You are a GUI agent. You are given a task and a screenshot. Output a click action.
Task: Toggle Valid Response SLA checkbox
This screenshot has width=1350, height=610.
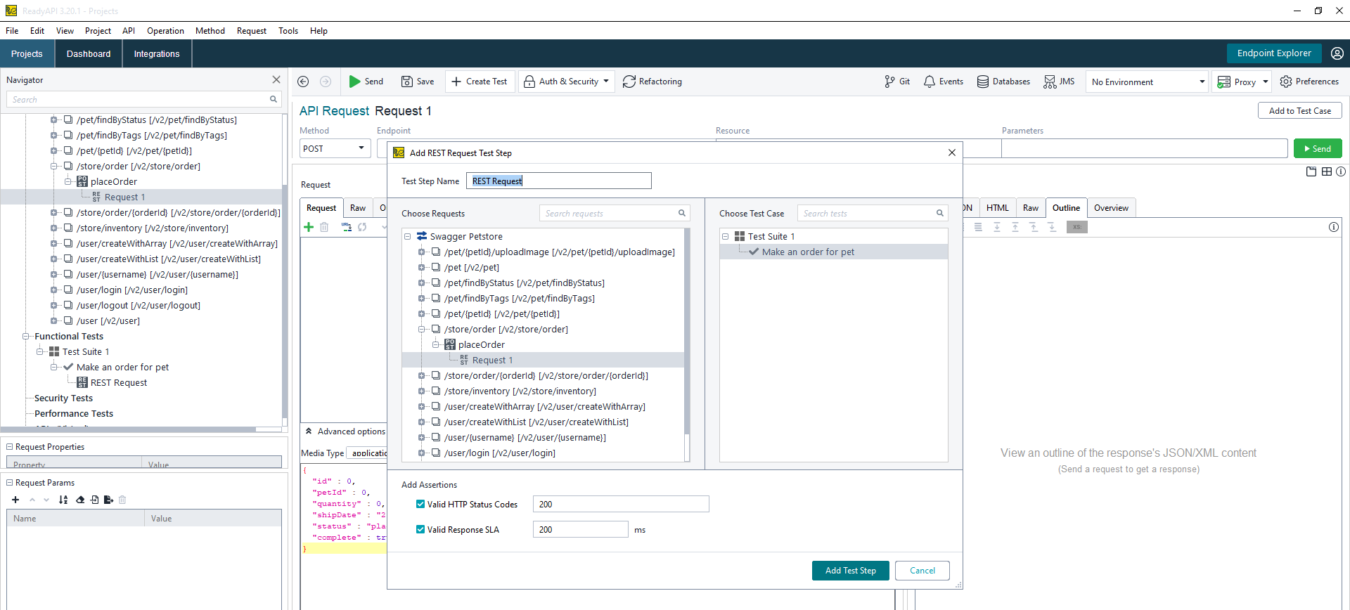tap(420, 529)
